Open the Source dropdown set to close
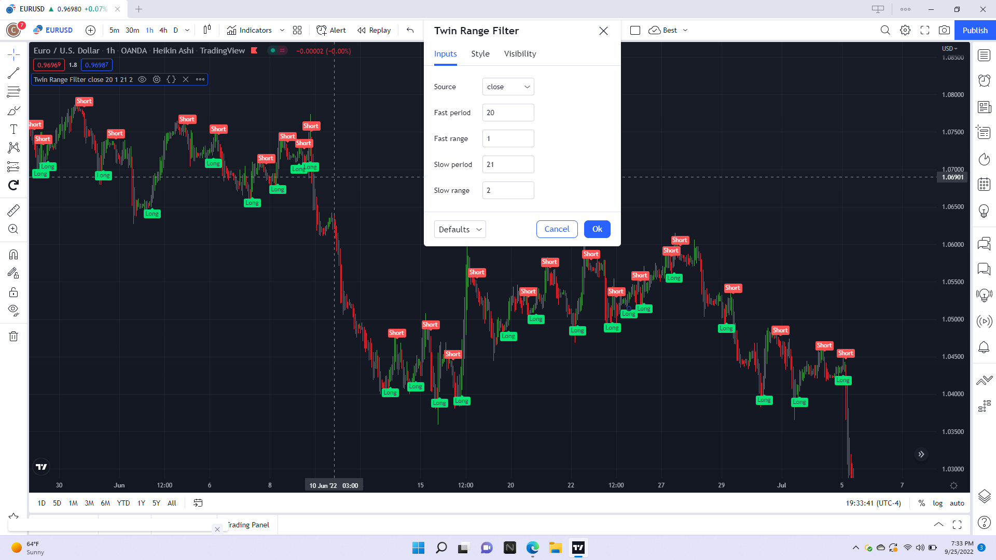Screen dimensions: 996x560 point(508,87)
